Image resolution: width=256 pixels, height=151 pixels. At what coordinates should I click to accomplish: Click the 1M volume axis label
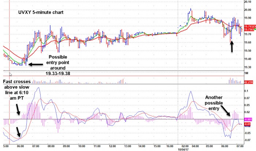(x=246, y=73)
